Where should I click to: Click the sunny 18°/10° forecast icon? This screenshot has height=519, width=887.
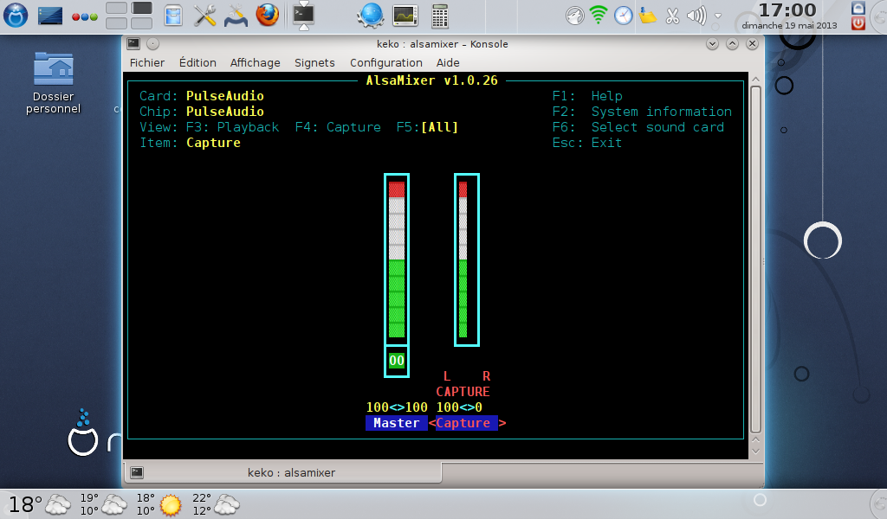pyautogui.click(x=171, y=505)
